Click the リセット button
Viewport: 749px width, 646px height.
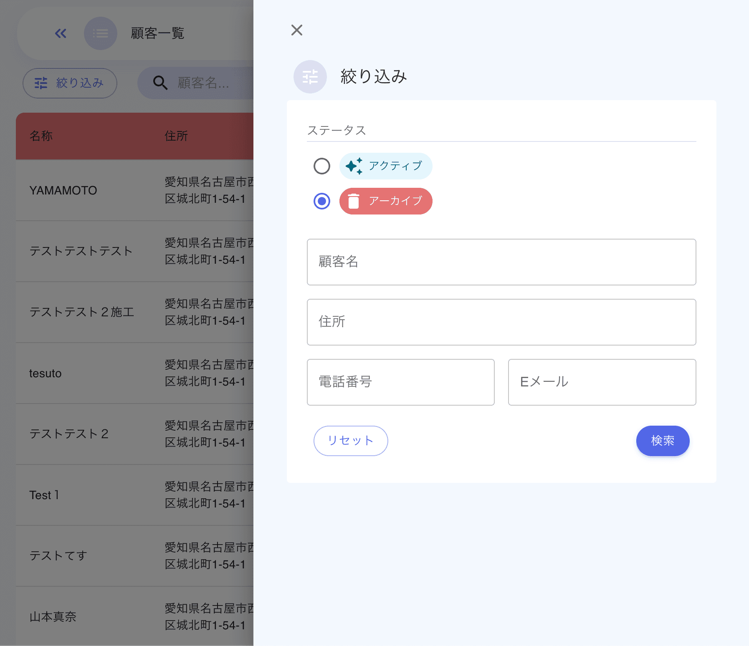(350, 441)
